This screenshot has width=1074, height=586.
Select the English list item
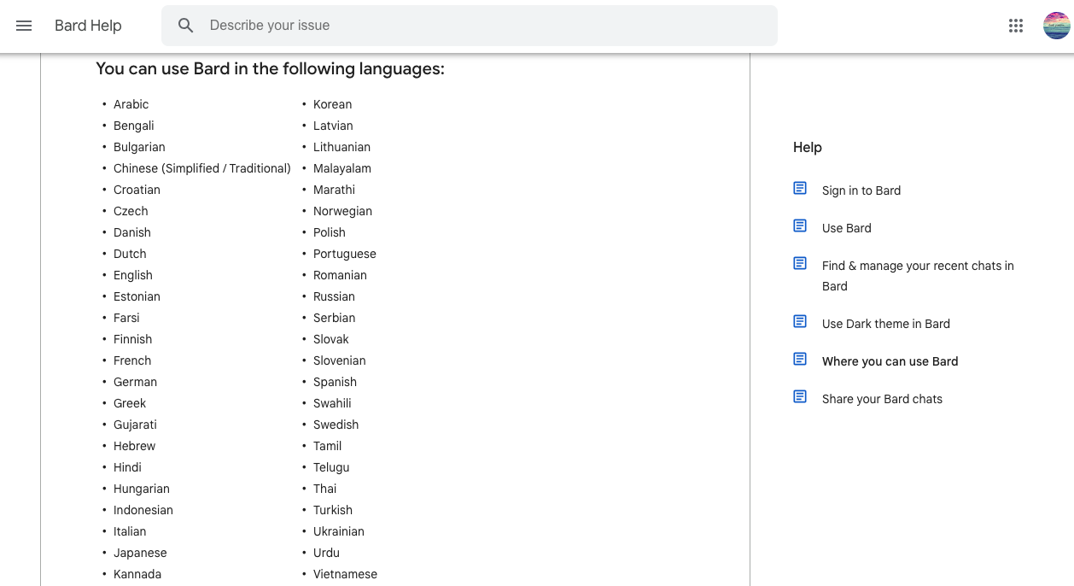133,275
